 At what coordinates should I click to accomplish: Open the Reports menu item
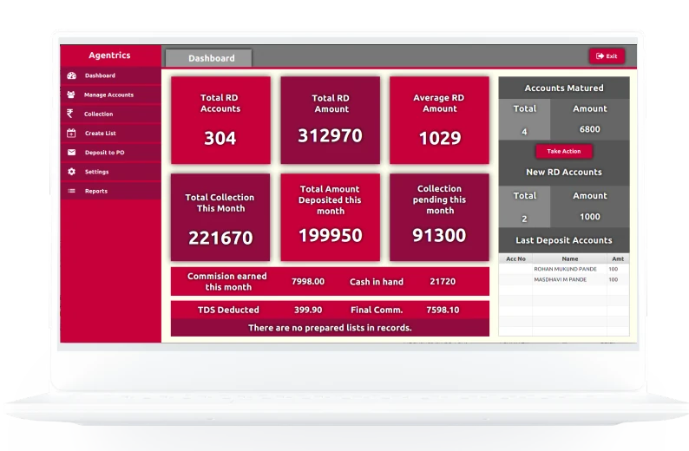pos(96,191)
